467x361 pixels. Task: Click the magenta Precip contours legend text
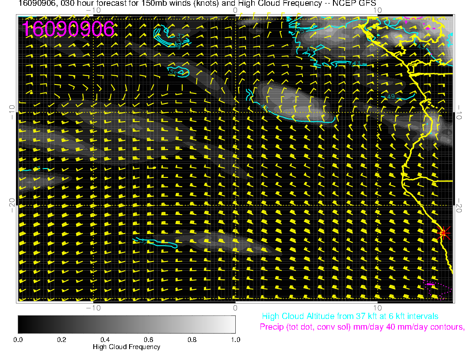[x=362, y=327]
